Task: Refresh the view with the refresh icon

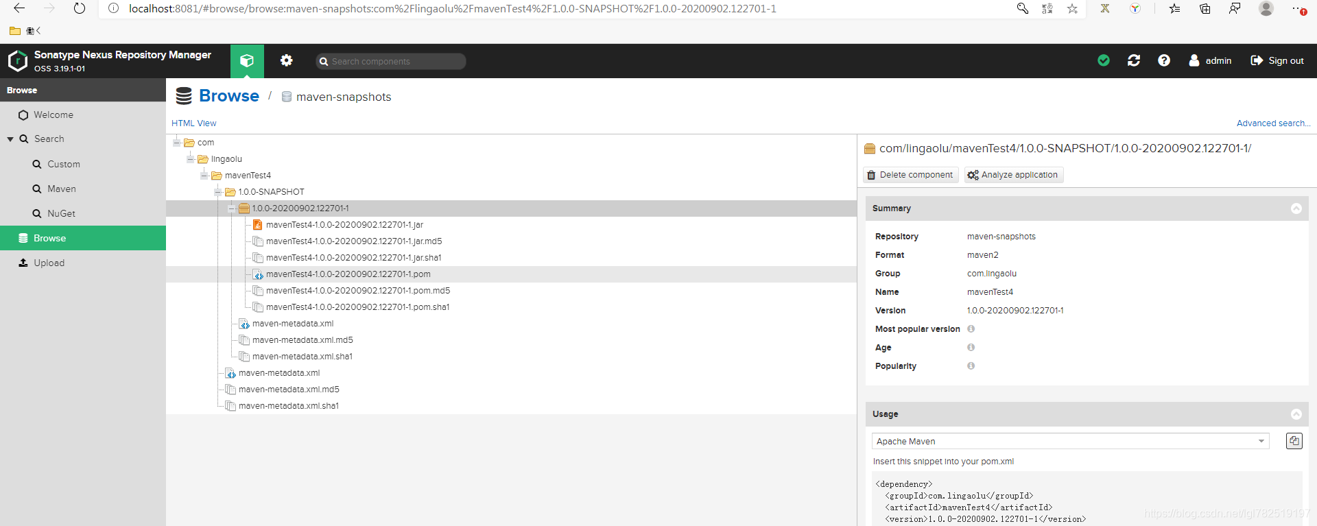Action: pos(1134,60)
